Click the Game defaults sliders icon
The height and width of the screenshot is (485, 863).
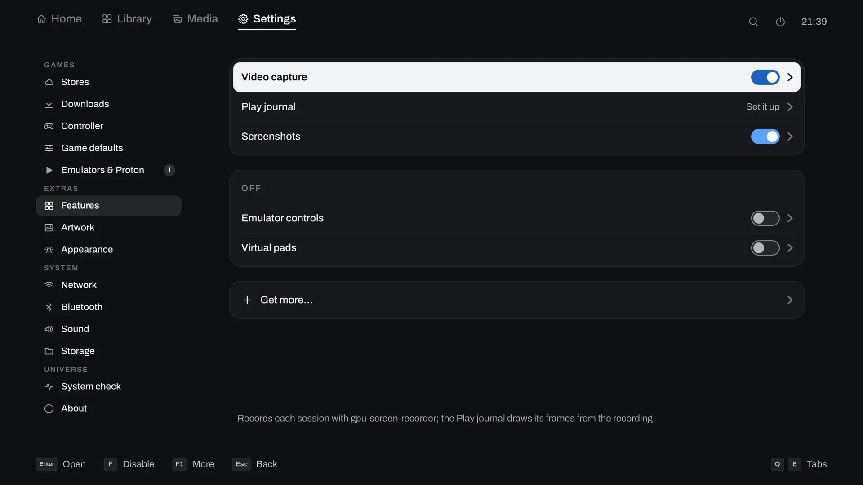pos(49,148)
